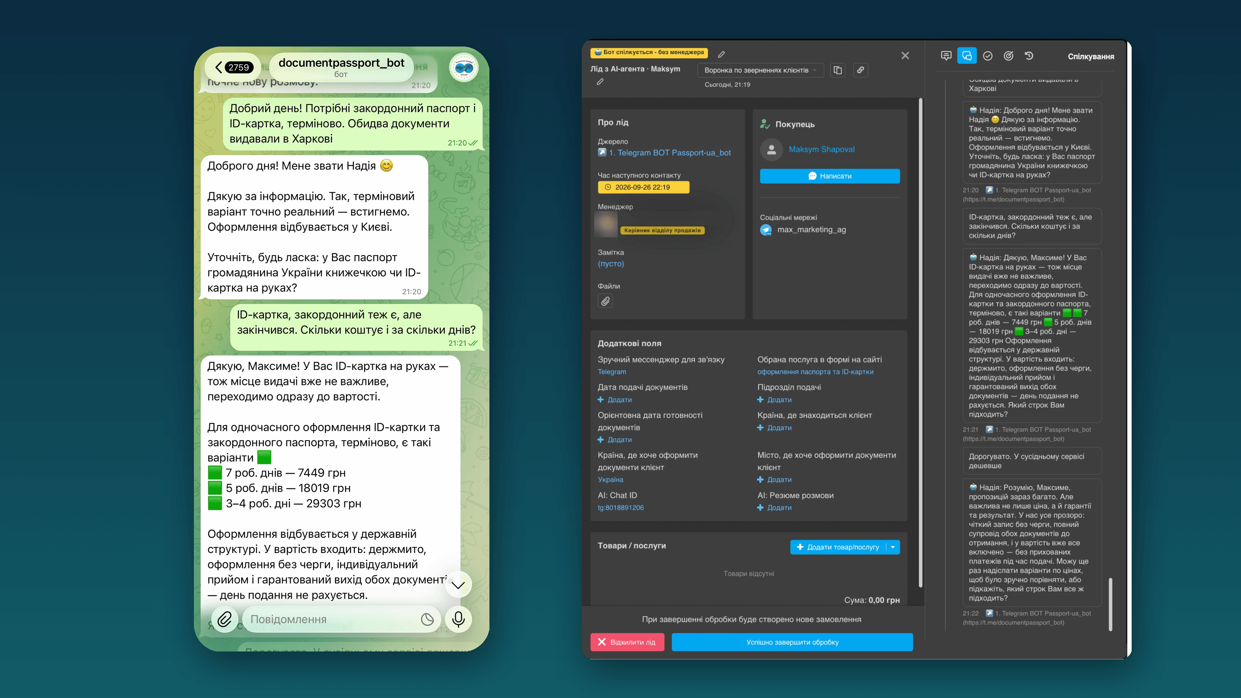Add Дата подачі документів value

coord(615,400)
